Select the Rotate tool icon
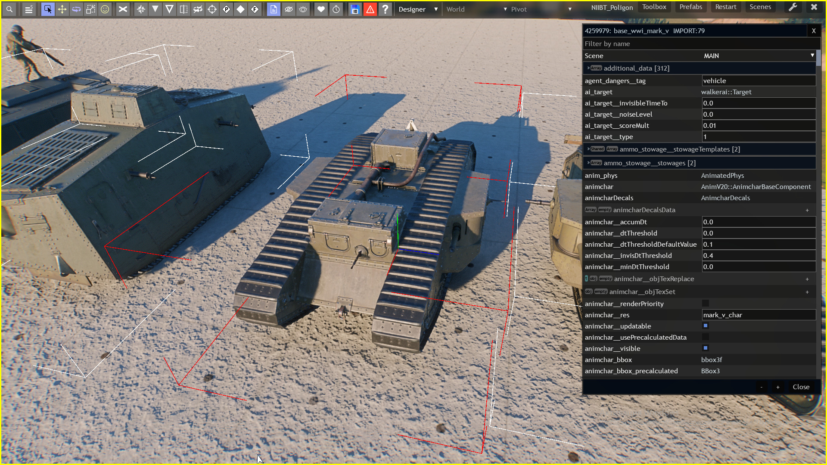The width and height of the screenshot is (827, 465). [x=76, y=9]
